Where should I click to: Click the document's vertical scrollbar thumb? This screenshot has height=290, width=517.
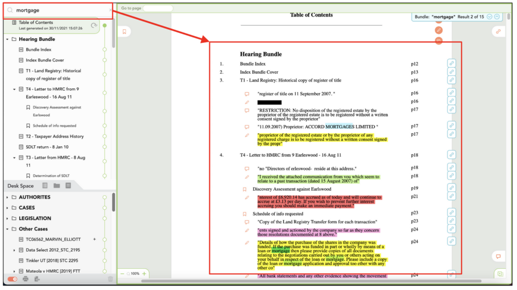point(509,16)
